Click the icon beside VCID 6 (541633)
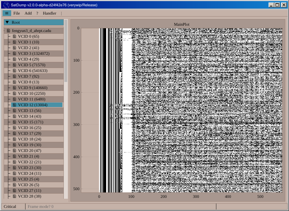This screenshot has height=211, width=289. [14, 71]
